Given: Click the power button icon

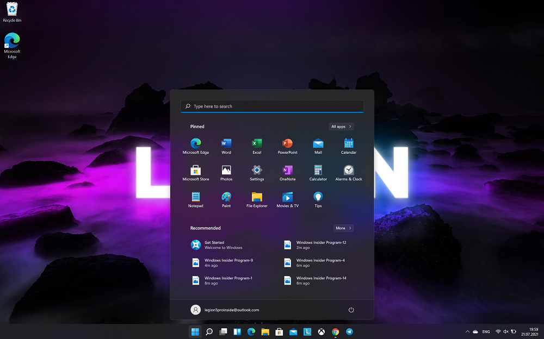Looking at the screenshot, I should [x=351, y=310].
